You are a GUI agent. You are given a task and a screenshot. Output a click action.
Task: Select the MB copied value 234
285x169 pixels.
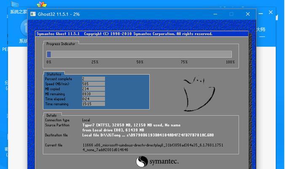pyautogui.click(x=93, y=89)
